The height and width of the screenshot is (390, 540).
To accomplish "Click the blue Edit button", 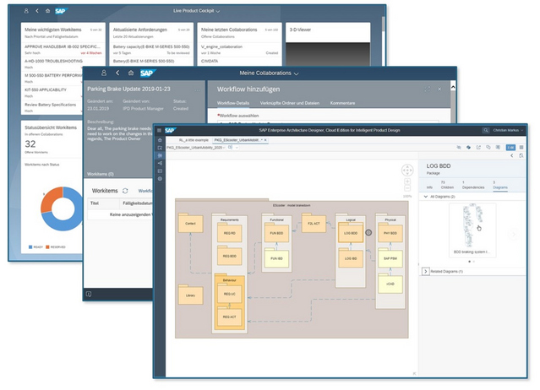I will coord(510,147).
